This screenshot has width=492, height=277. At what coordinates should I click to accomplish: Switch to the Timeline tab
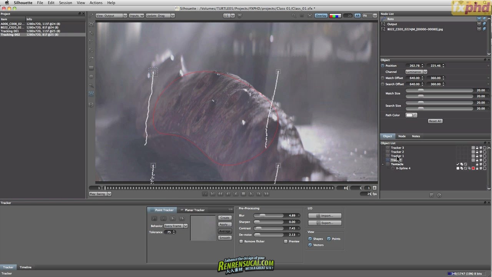tap(25, 267)
